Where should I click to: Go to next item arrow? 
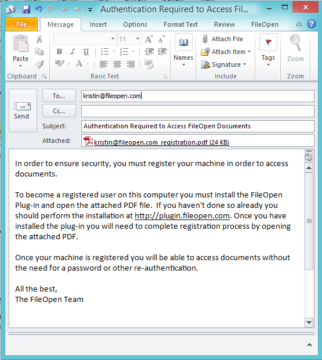77,9
